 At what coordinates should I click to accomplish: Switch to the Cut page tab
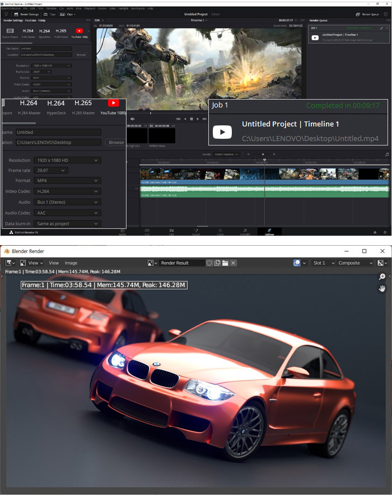tap(147, 232)
